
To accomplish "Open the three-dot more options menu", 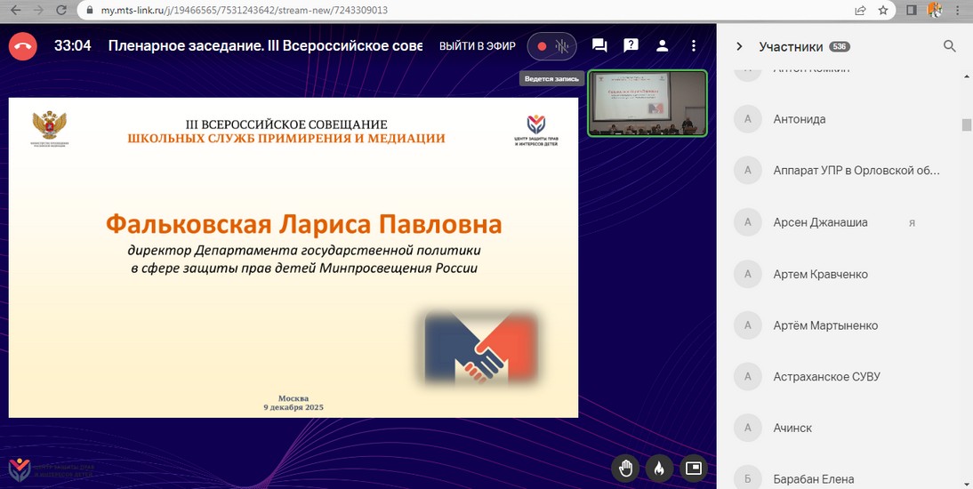I will tap(695, 46).
